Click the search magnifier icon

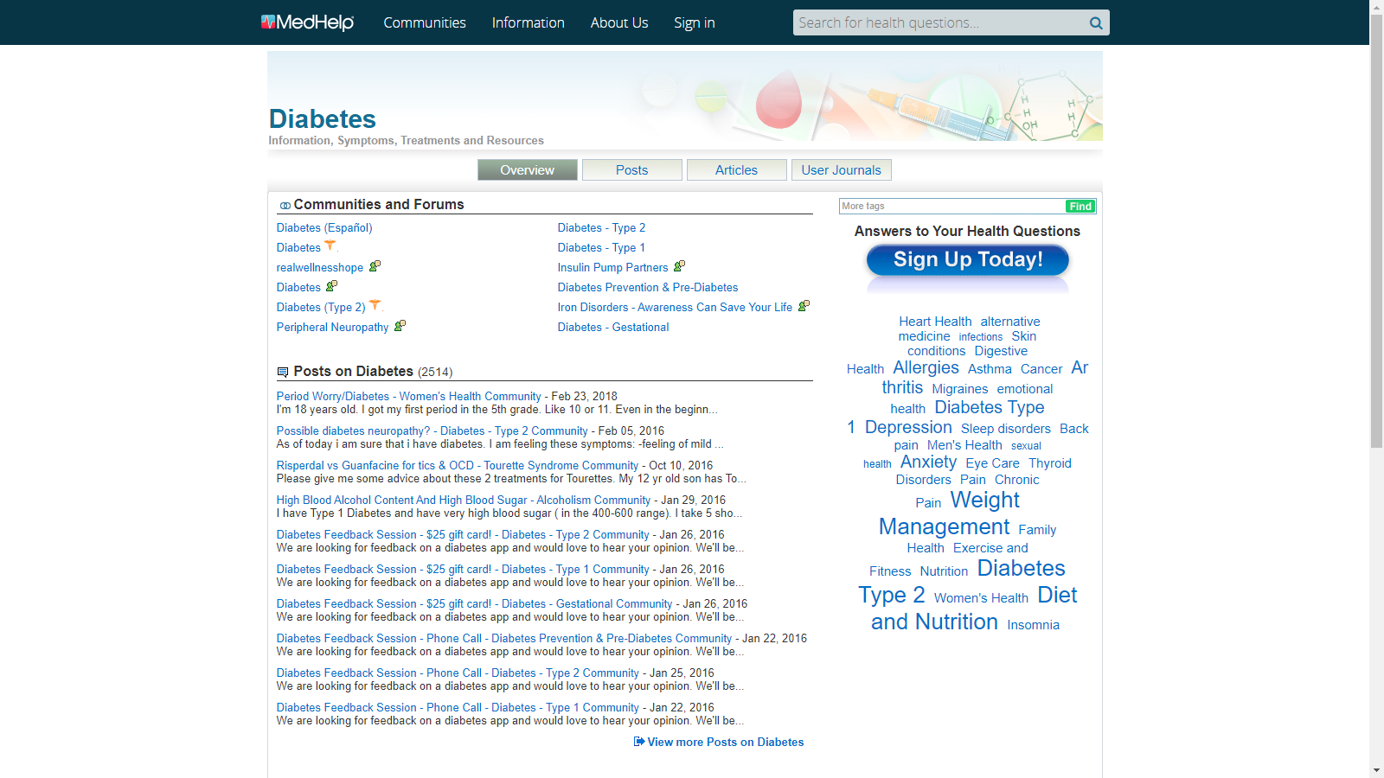(x=1096, y=23)
